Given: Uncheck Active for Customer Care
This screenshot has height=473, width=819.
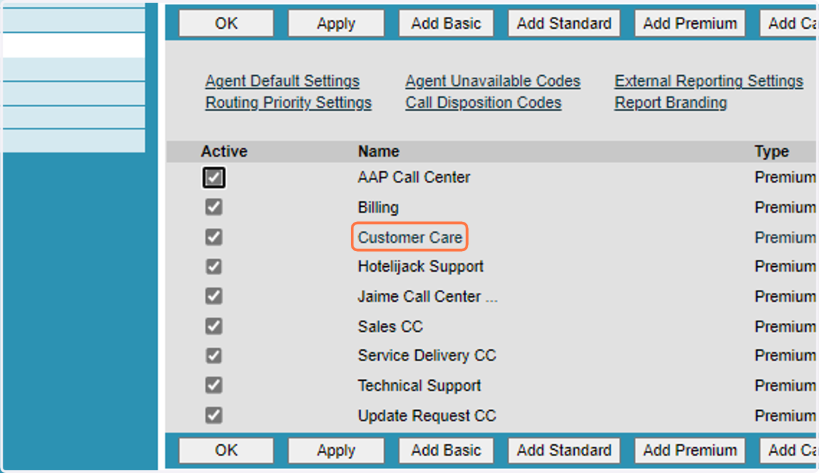Looking at the screenshot, I should pyautogui.click(x=214, y=237).
